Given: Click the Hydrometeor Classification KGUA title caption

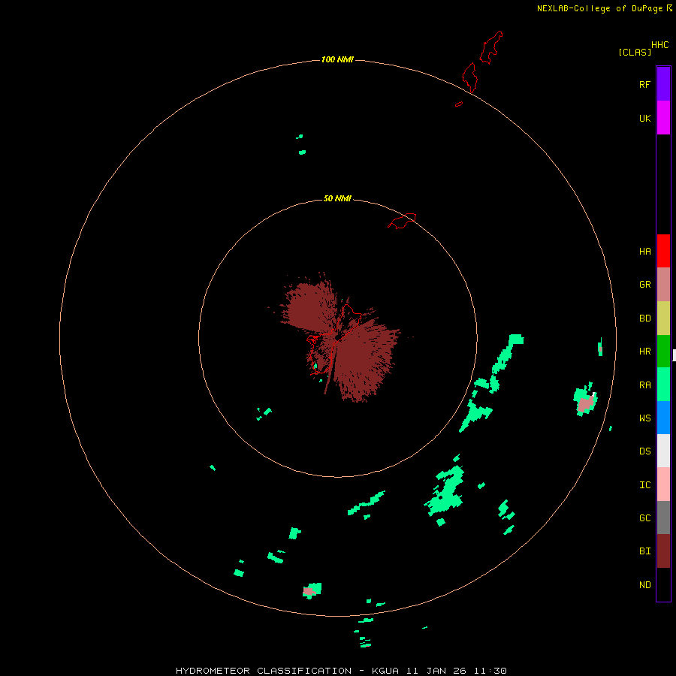Looking at the screenshot, I should click(341, 671).
